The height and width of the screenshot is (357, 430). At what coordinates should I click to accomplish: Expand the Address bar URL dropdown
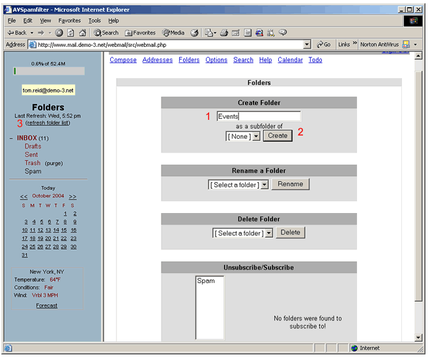pyautogui.click(x=308, y=44)
